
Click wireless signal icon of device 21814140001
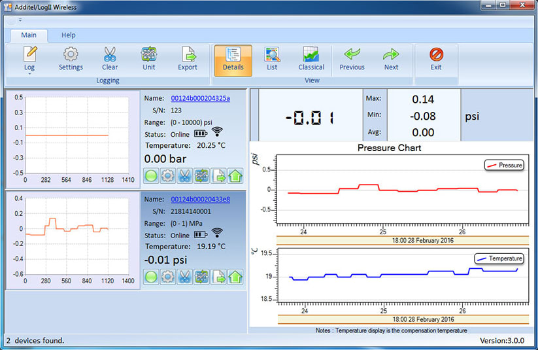tap(217, 233)
